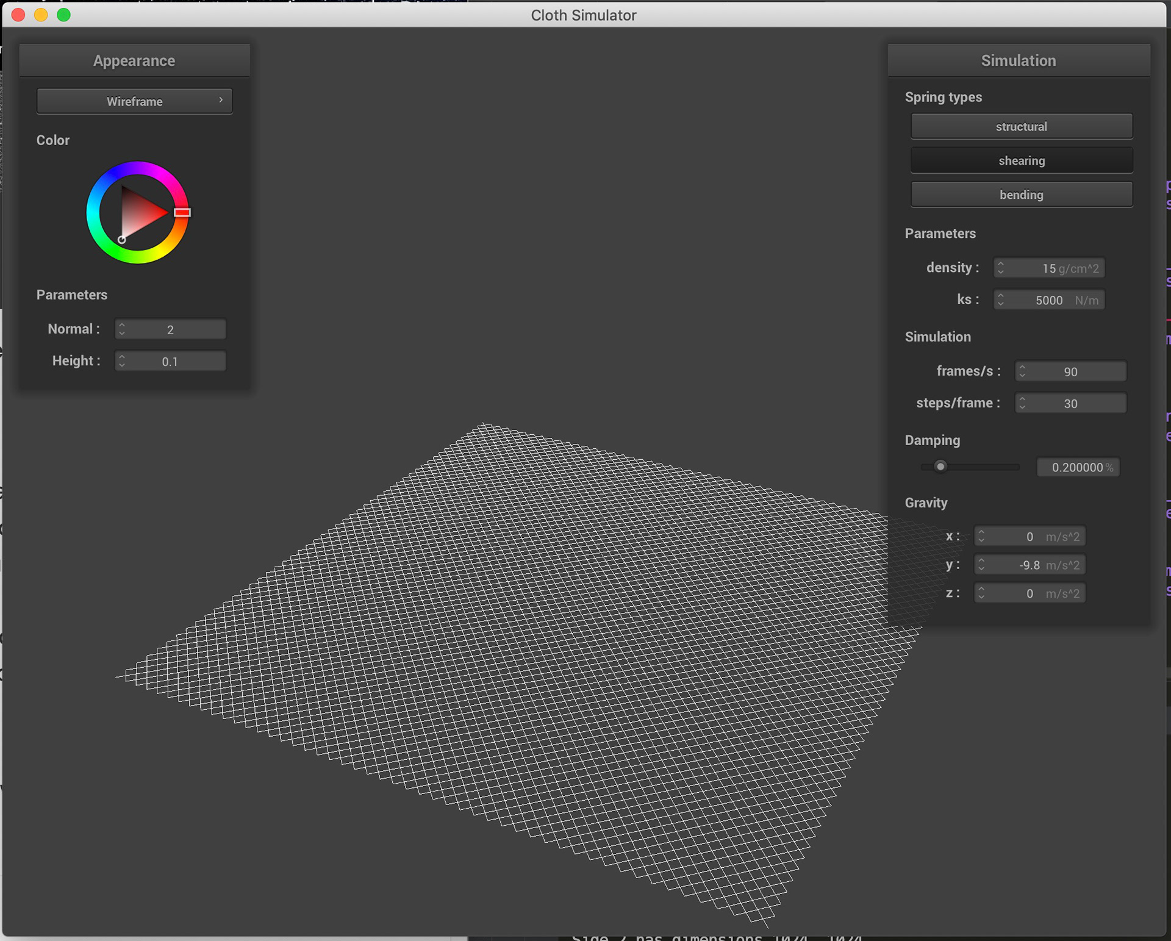Click the Gravity y value field
This screenshot has height=941, width=1171.
coord(1030,565)
